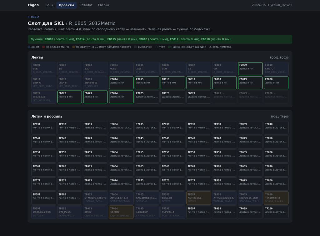This screenshot has height=236, width=320.
Task: Pick tray slot TP074
Action: [121, 184]
